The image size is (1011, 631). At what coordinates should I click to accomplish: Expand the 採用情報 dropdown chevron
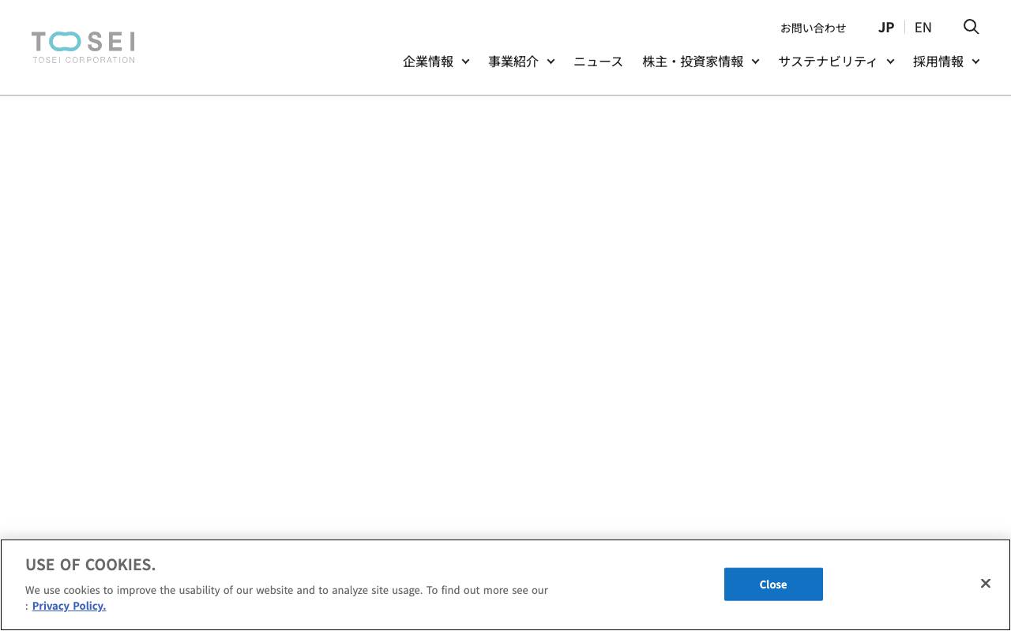click(x=976, y=62)
